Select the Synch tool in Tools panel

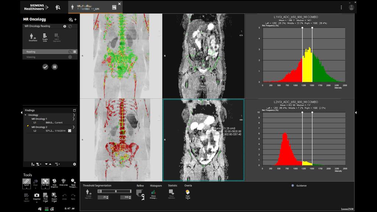[x=27, y=184]
